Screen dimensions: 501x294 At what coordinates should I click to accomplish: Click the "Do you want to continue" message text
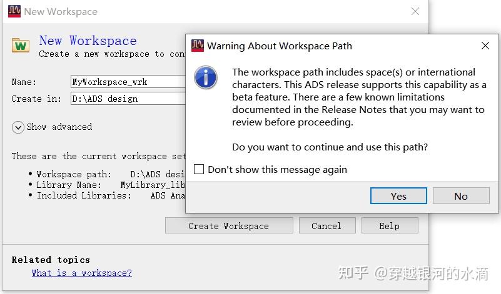click(330, 147)
